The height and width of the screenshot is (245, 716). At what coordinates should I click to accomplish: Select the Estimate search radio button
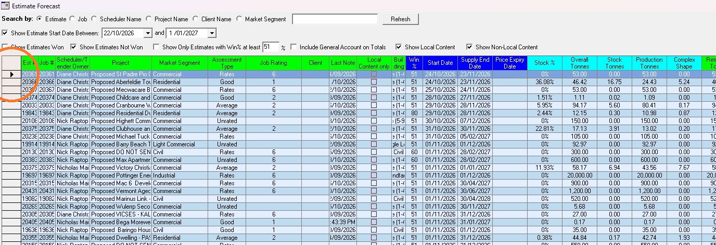(40, 19)
